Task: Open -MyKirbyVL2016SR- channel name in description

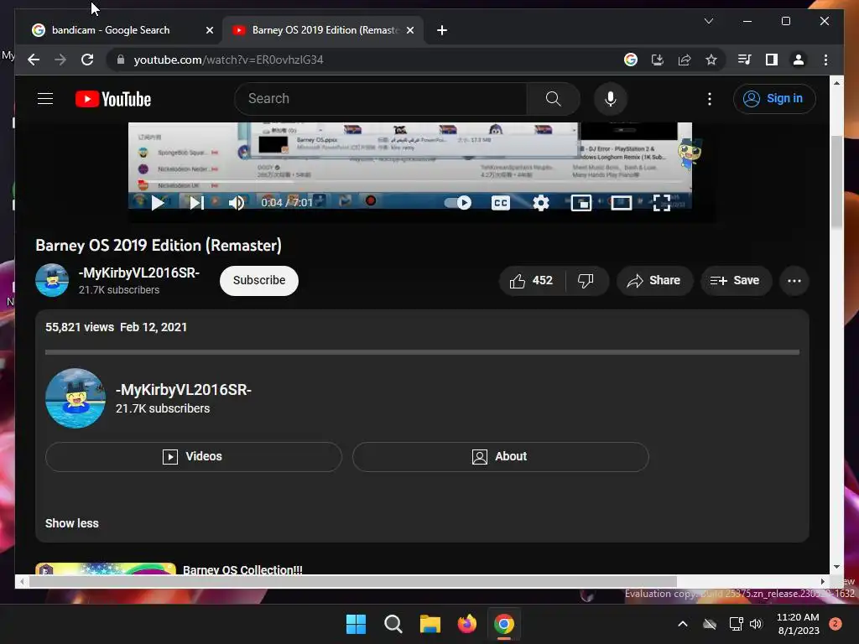Action: point(183,389)
